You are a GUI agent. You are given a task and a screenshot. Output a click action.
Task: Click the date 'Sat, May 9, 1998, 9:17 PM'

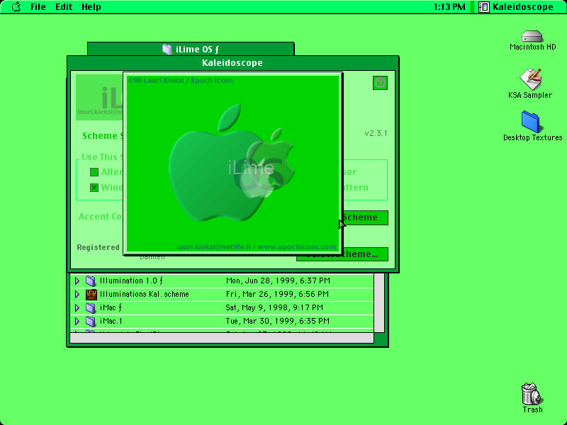coord(274,307)
